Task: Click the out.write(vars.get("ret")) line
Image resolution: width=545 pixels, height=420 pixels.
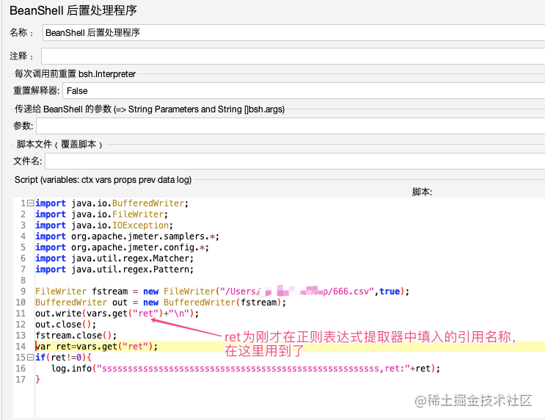Action: [x=117, y=314]
